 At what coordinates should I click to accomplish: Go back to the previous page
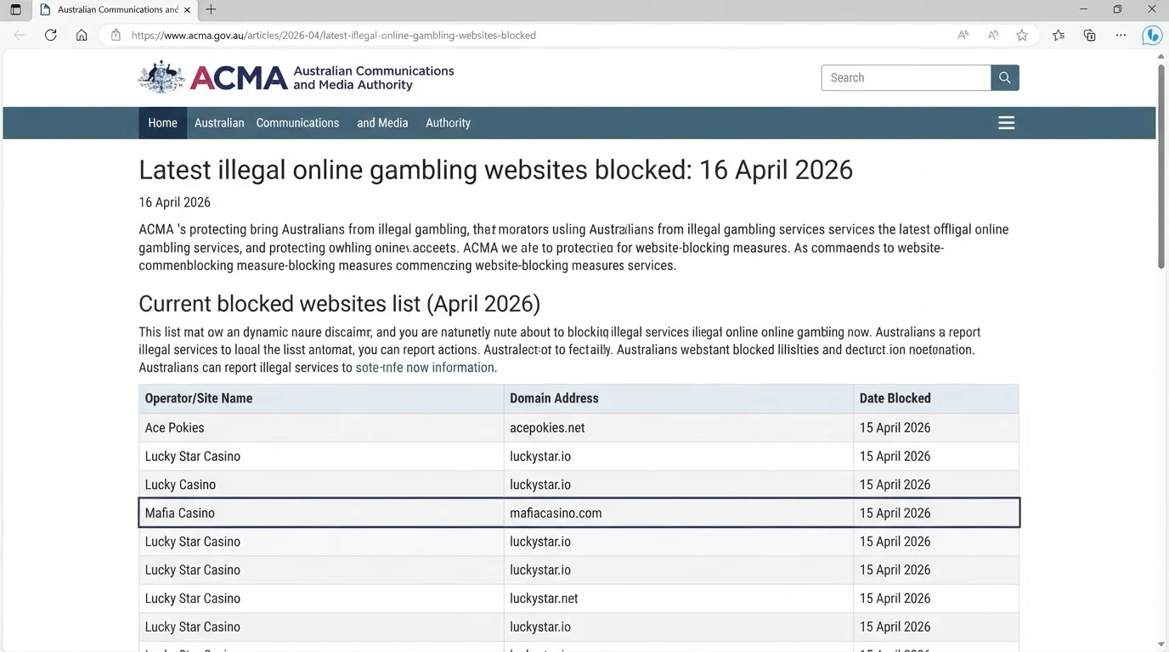pyautogui.click(x=20, y=35)
